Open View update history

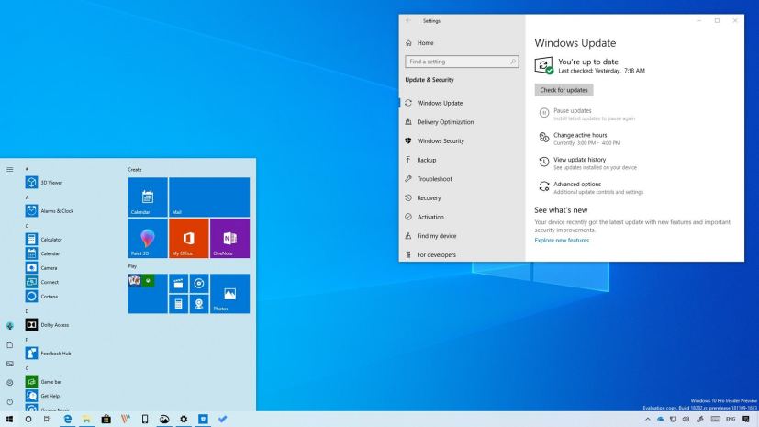coord(587,163)
